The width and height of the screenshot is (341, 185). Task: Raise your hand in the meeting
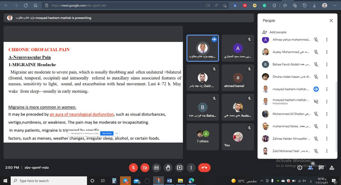tap(168, 167)
